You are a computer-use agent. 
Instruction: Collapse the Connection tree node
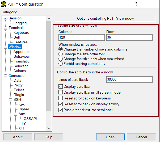click(x=5, y=76)
